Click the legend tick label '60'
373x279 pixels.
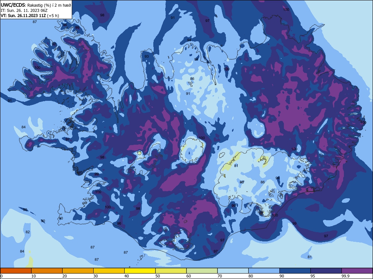point(189,276)
